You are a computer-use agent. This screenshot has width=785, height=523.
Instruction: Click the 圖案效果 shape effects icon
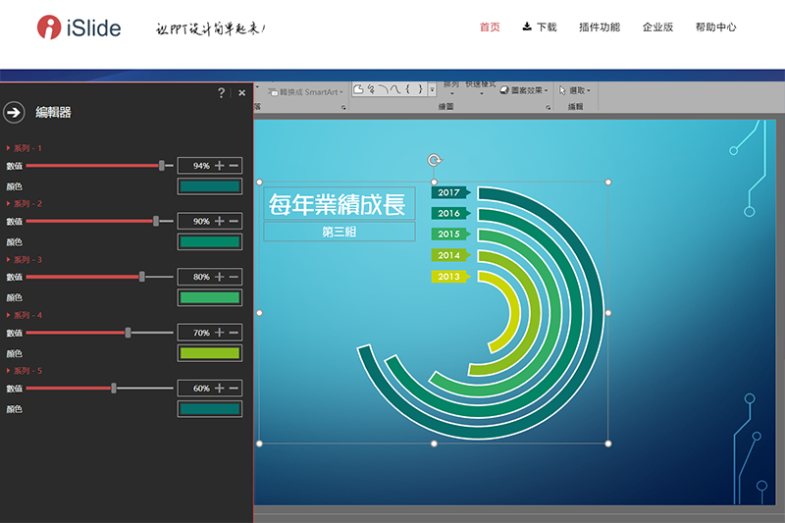[x=504, y=90]
